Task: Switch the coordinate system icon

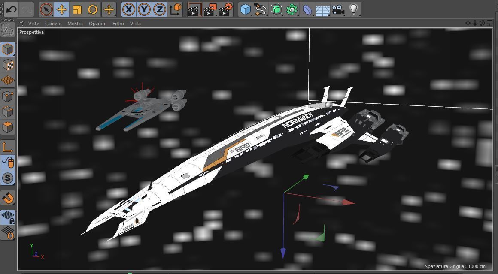Action: [x=175, y=9]
